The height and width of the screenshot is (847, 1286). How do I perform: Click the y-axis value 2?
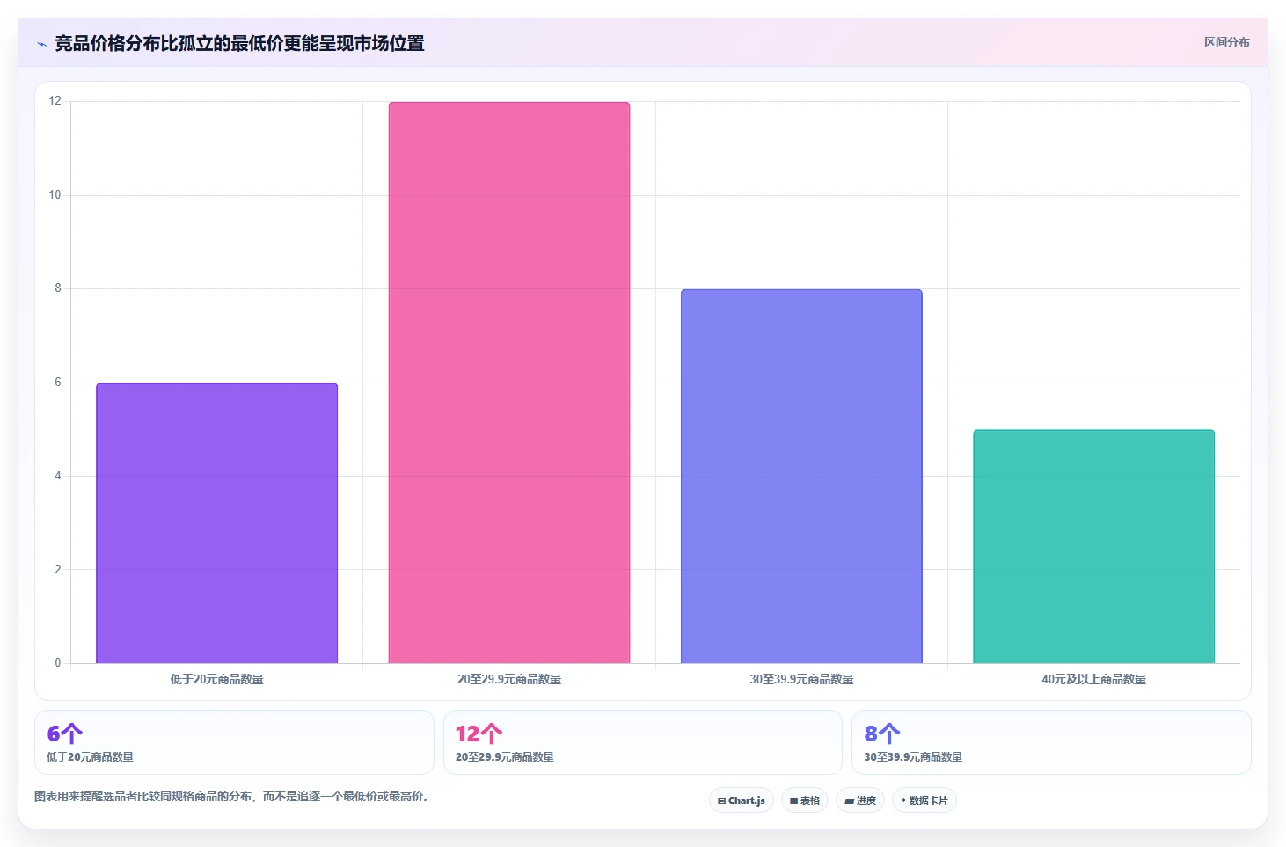[x=58, y=570]
